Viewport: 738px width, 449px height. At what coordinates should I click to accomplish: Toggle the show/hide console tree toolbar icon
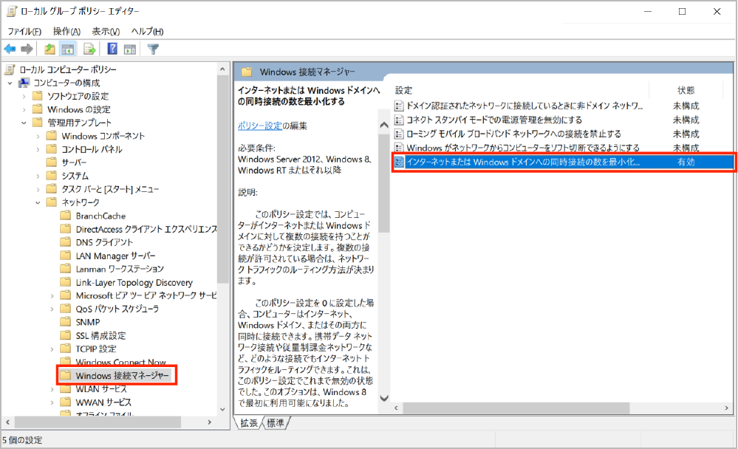pyautogui.click(x=67, y=49)
